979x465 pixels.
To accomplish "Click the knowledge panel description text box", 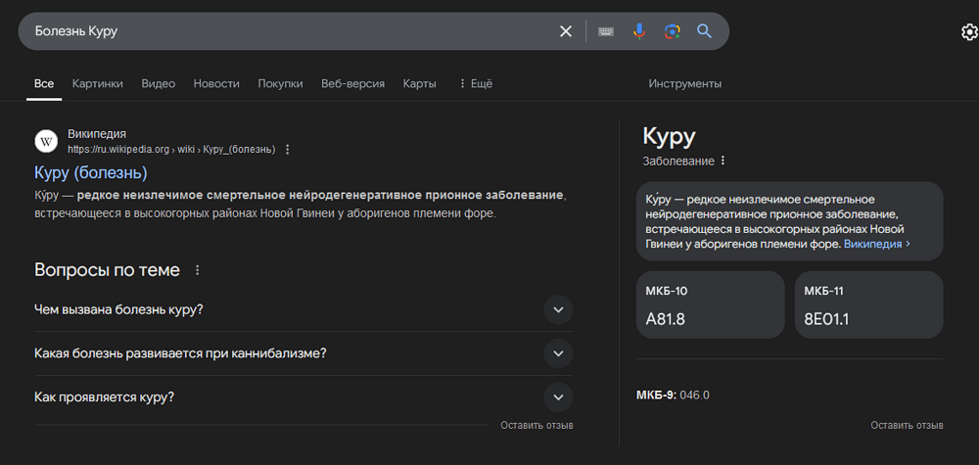I will (789, 221).
